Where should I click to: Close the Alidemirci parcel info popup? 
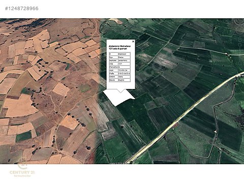[x=133, y=41]
